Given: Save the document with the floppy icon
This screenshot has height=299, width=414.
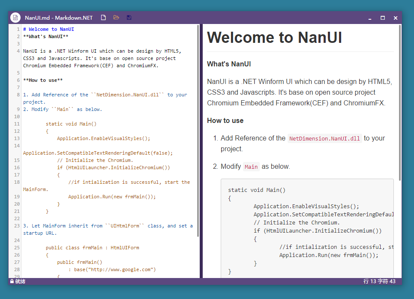Looking at the screenshot, I should coord(129,18).
